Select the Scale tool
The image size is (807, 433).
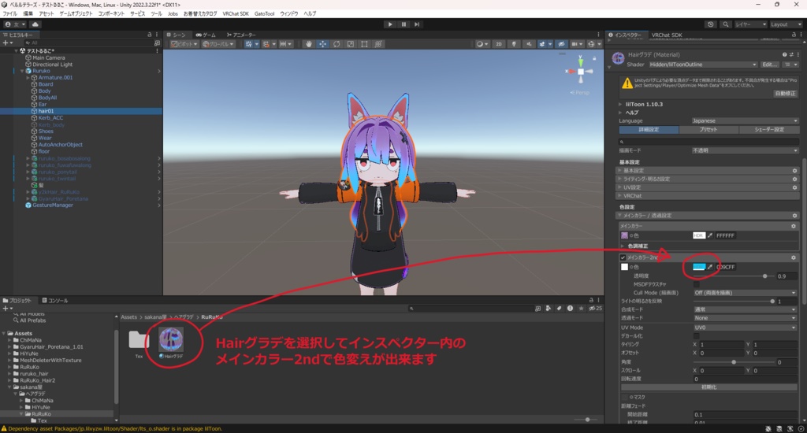click(x=351, y=44)
